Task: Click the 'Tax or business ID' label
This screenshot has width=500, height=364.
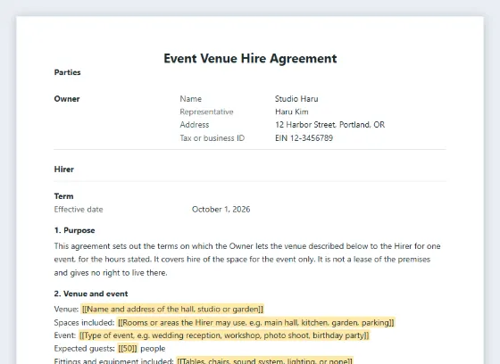Action: pos(212,138)
